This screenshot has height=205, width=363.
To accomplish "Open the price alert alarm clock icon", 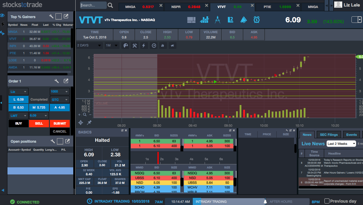I will click(257, 20).
